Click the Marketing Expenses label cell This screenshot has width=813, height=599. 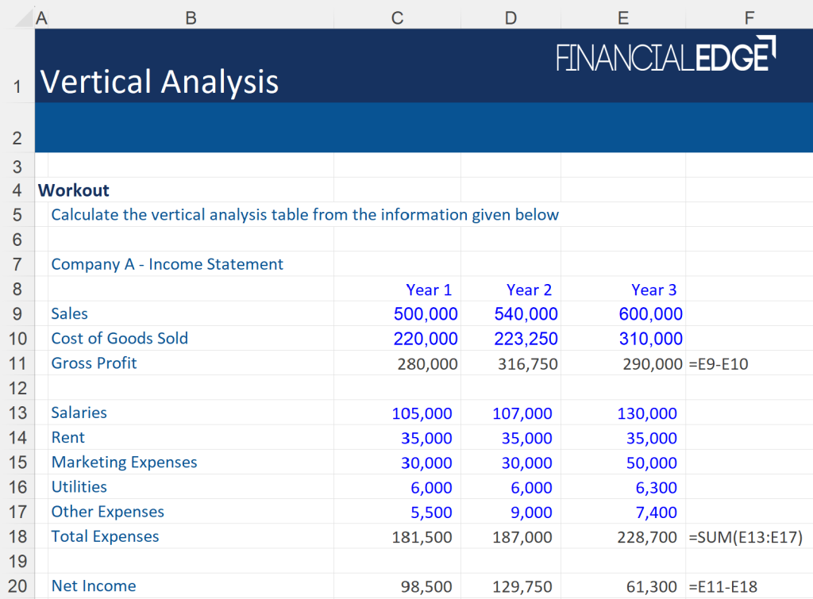coord(124,463)
